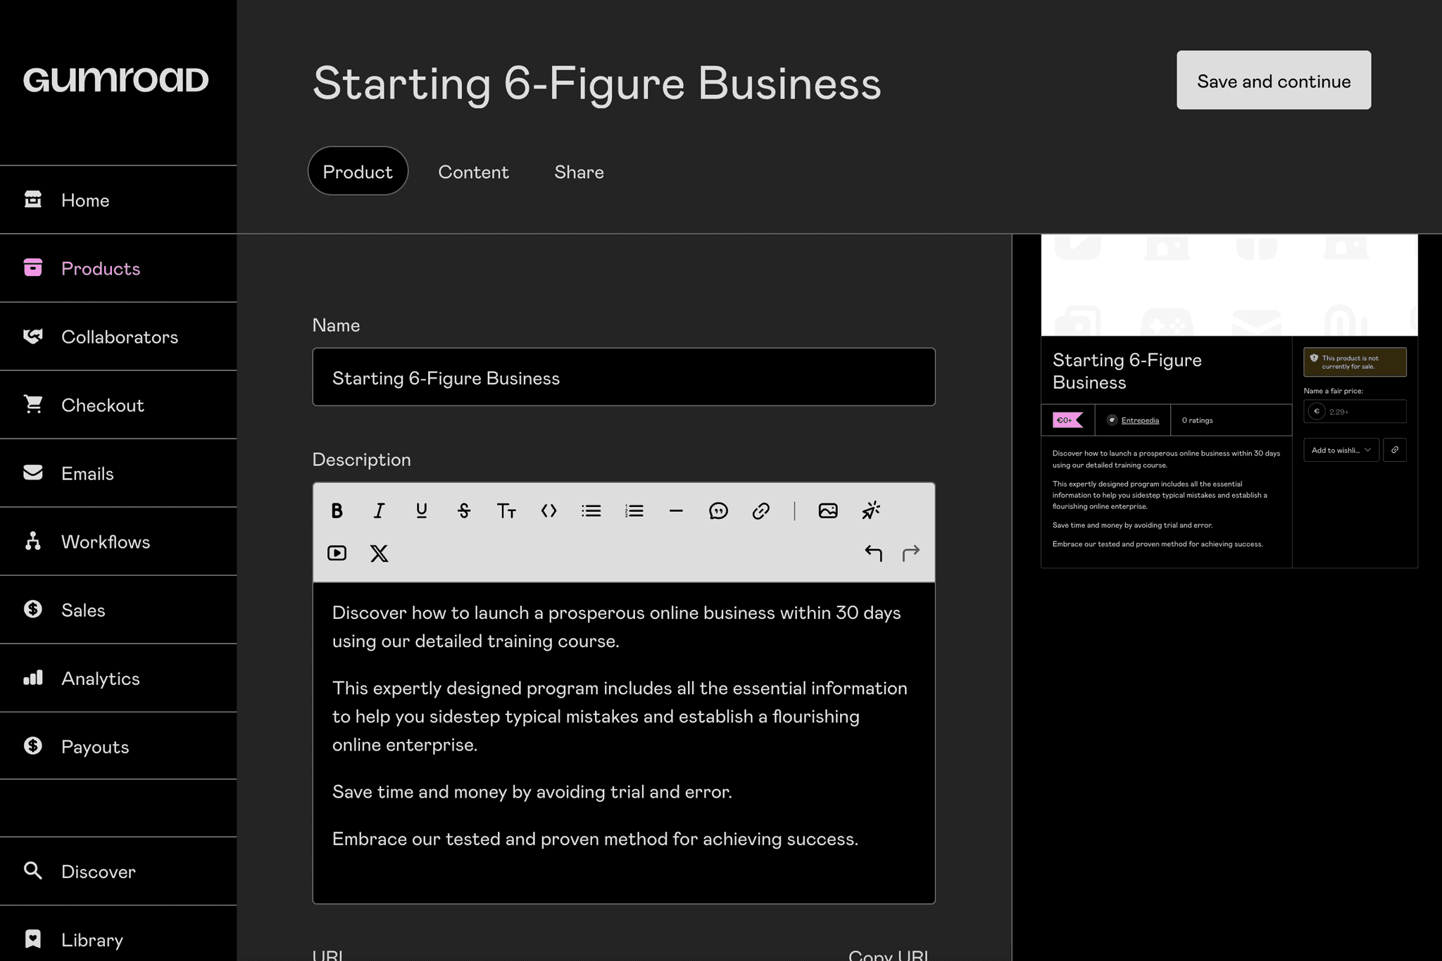Open the Share tab
Viewport: 1442px width, 961px height.
click(x=579, y=171)
